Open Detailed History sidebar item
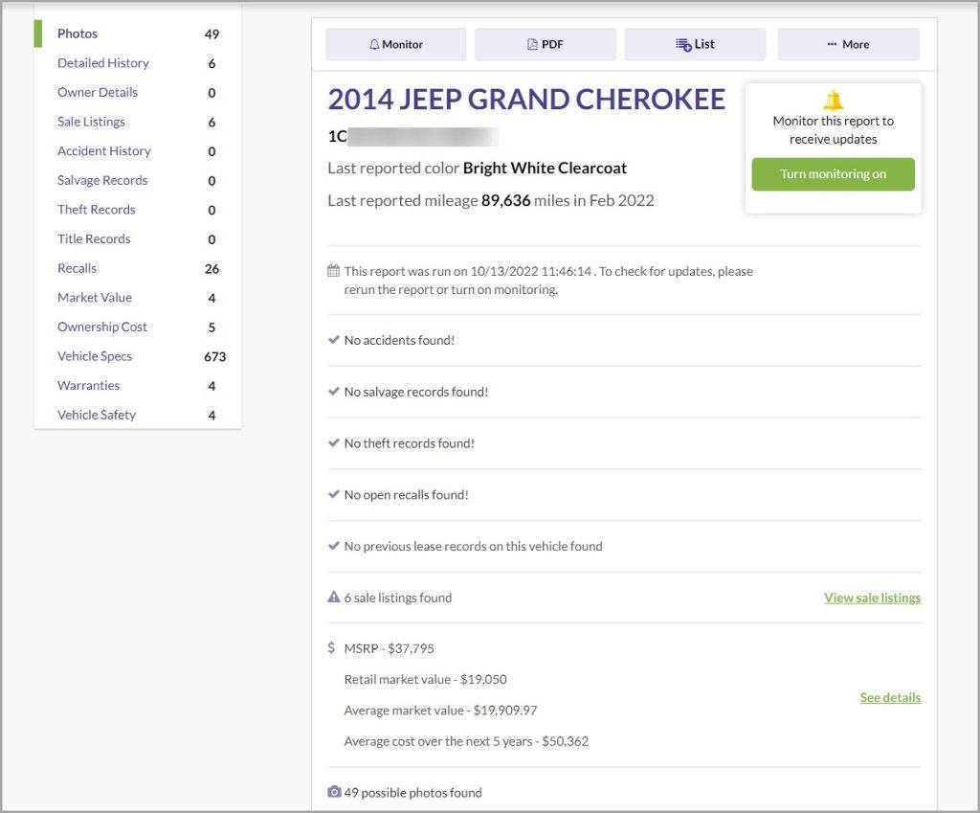The height and width of the screenshot is (813, 980). (x=103, y=63)
